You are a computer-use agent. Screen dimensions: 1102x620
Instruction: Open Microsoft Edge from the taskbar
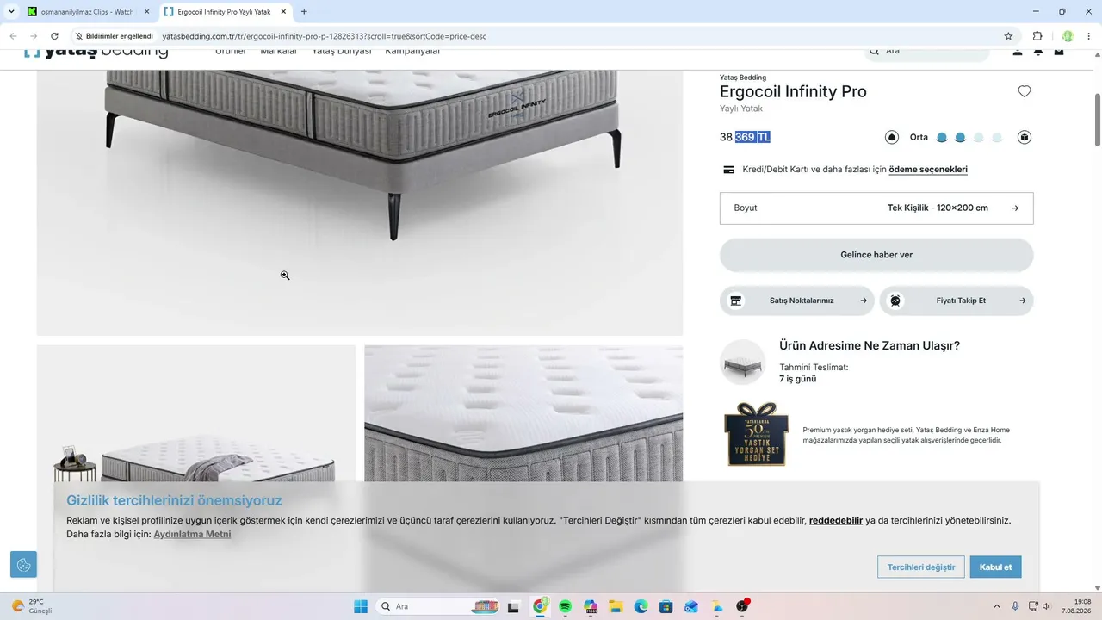pos(641,606)
